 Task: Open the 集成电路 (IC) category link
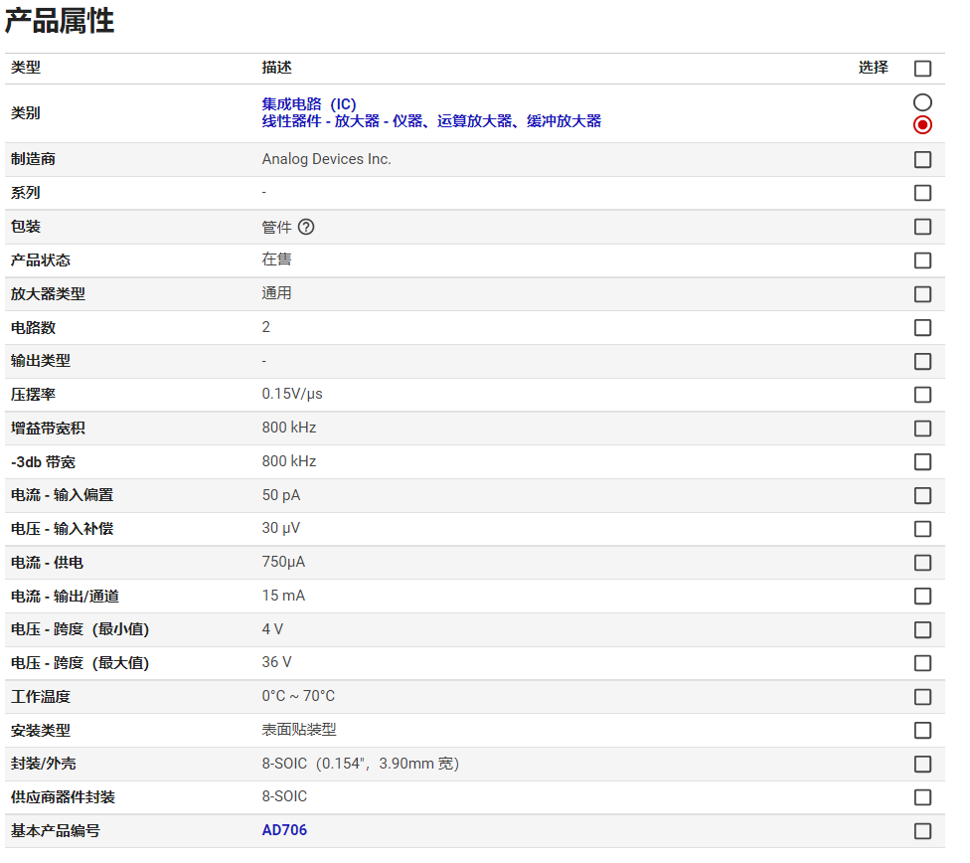[x=308, y=104]
